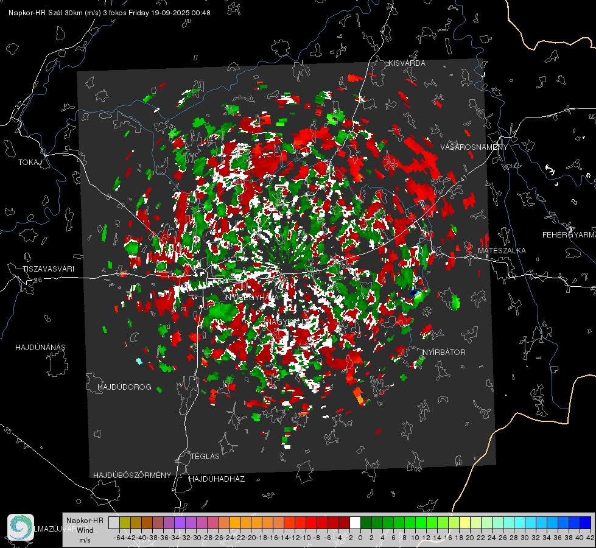Click the VÁSÁROSNAMÉNY city label
Viewport: 596px width, 548px height.
[474, 147]
